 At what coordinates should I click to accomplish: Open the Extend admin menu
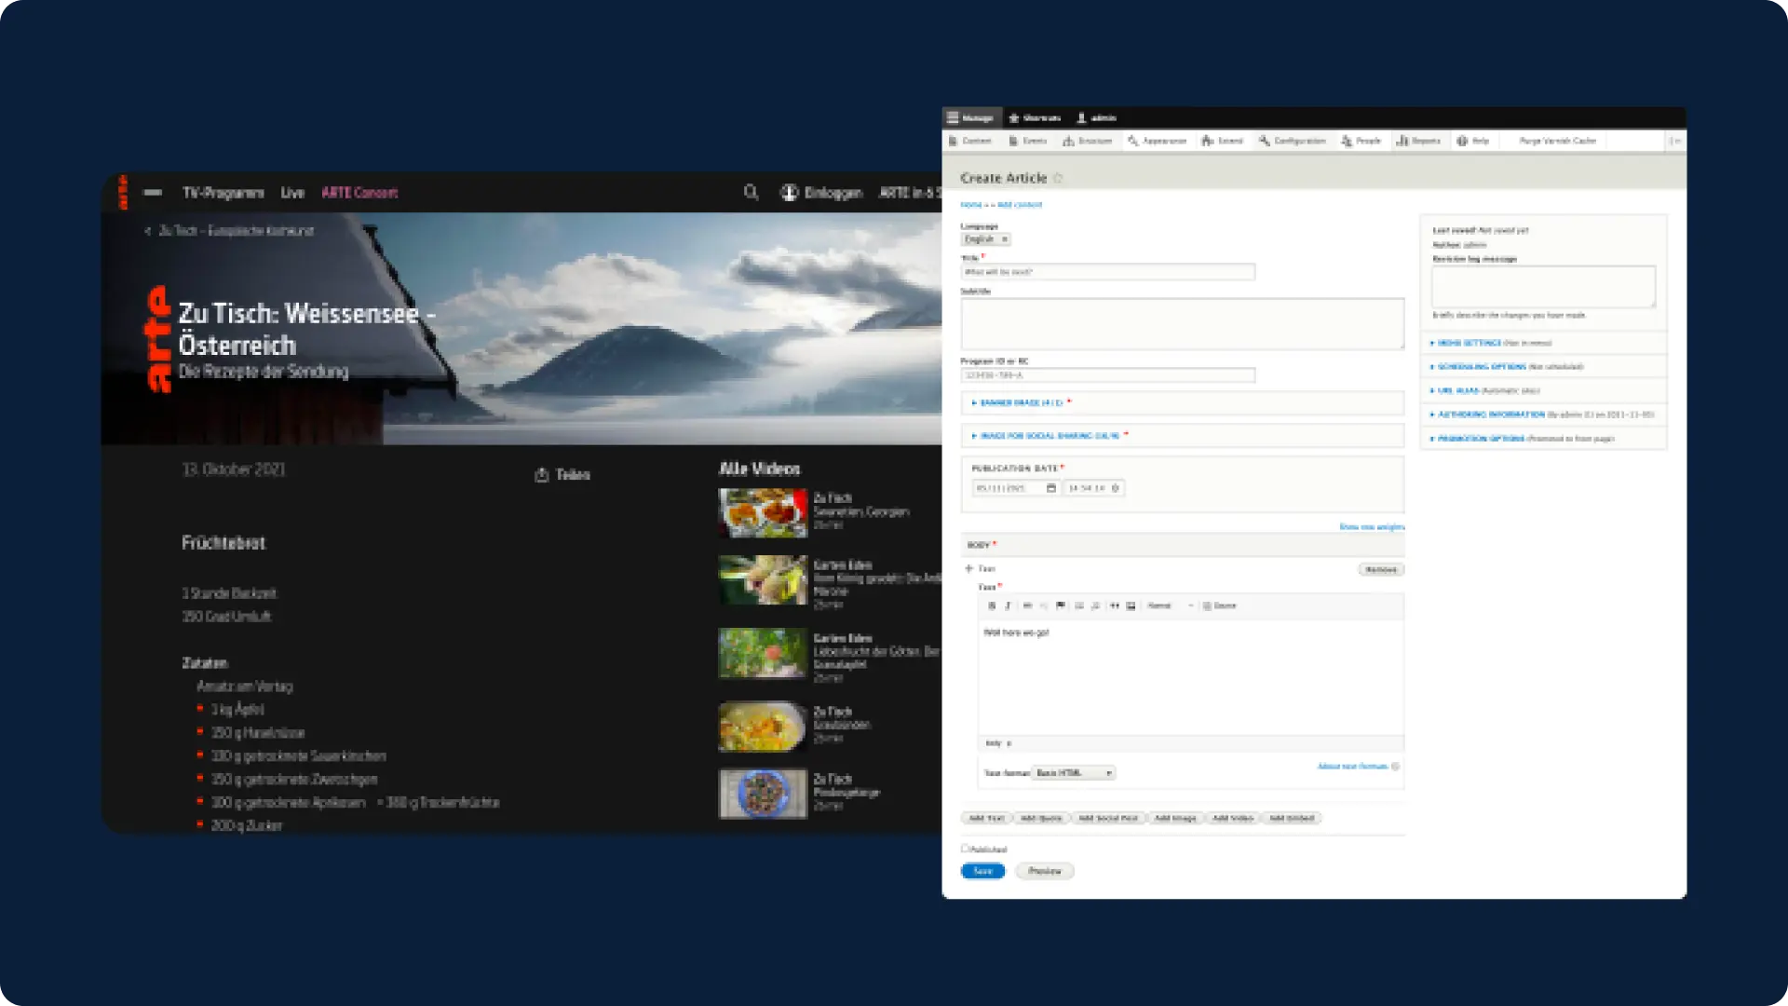[1223, 141]
